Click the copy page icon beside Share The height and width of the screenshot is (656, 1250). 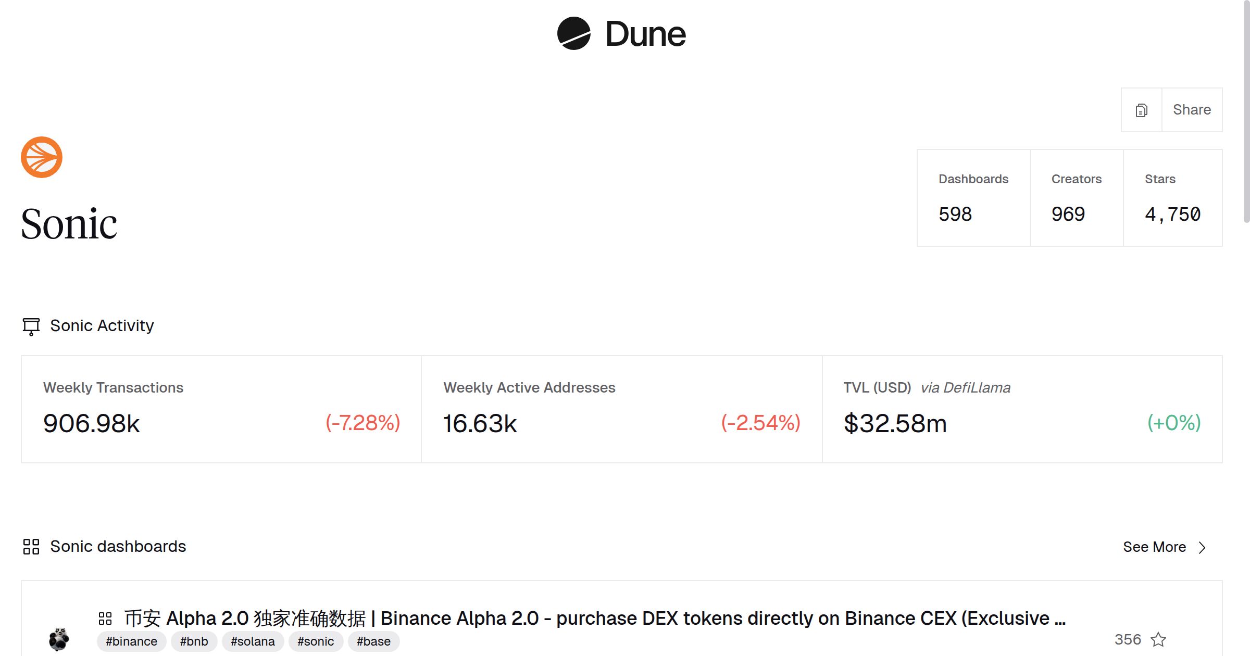tap(1141, 110)
